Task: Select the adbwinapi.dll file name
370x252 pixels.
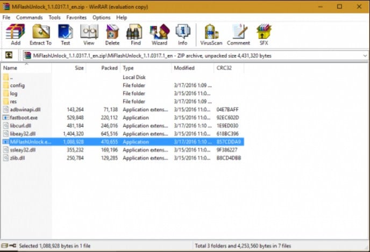Action: click(25, 110)
